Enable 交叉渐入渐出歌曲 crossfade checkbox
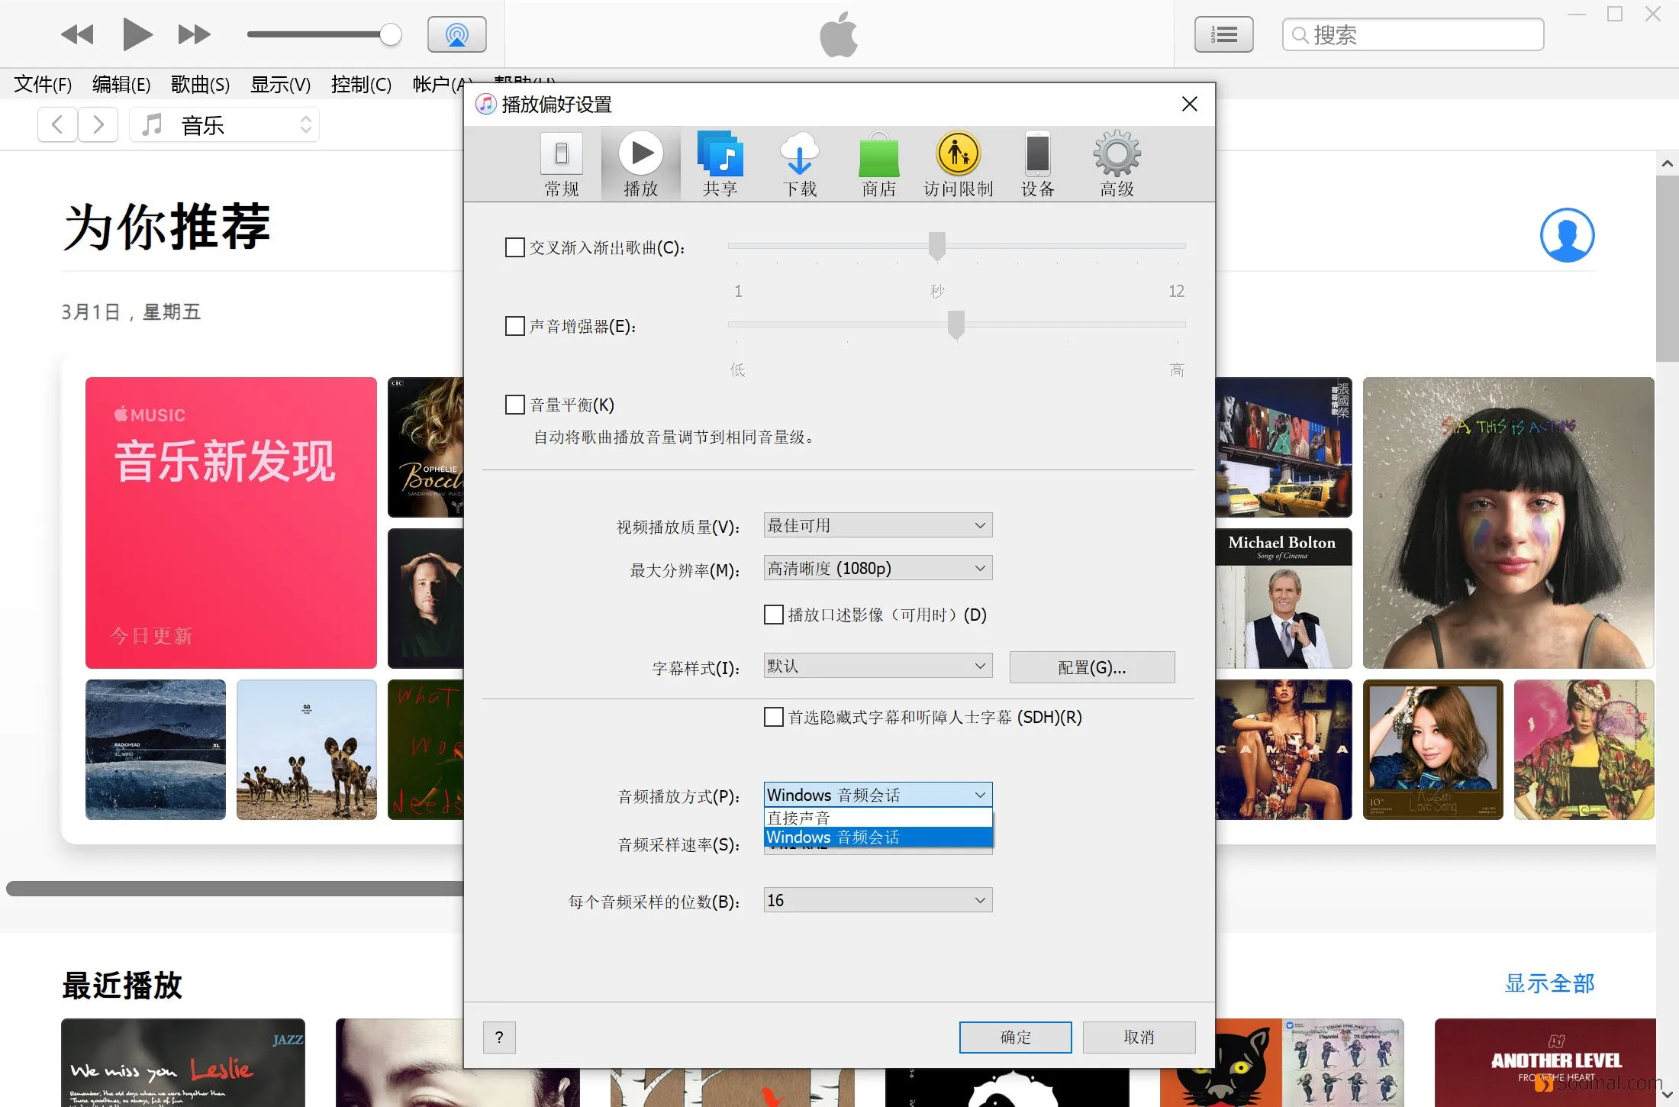The height and width of the screenshot is (1107, 1679). [x=515, y=247]
